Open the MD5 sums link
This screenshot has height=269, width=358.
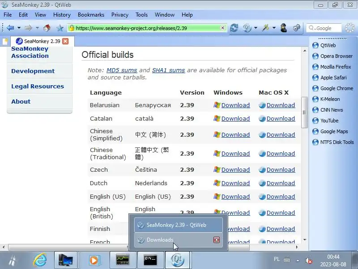122,70
